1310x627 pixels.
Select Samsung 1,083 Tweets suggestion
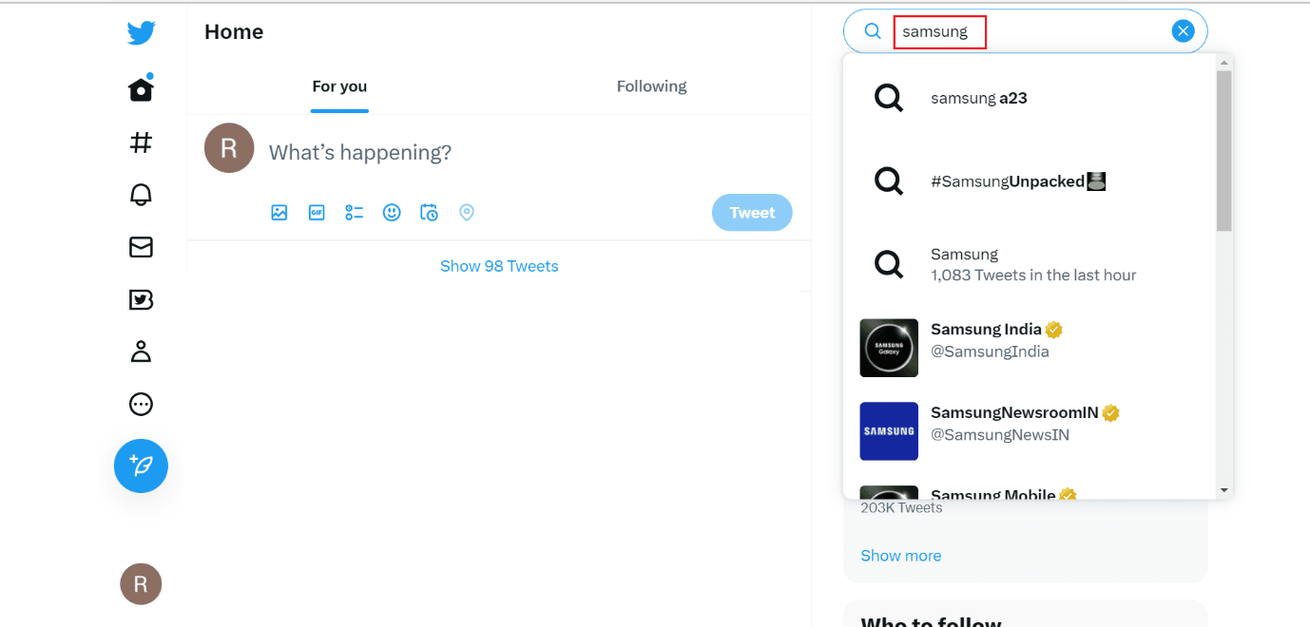click(1030, 264)
